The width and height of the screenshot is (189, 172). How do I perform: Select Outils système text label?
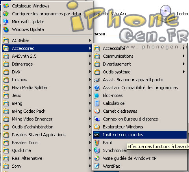(117, 72)
